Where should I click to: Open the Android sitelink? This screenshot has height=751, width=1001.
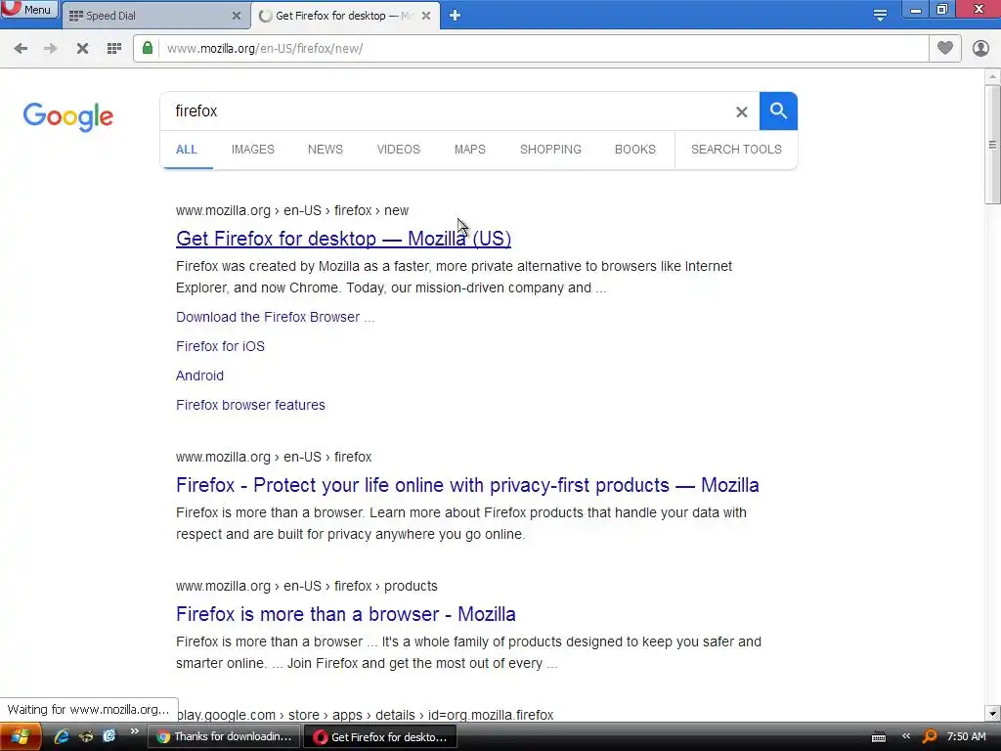click(199, 375)
